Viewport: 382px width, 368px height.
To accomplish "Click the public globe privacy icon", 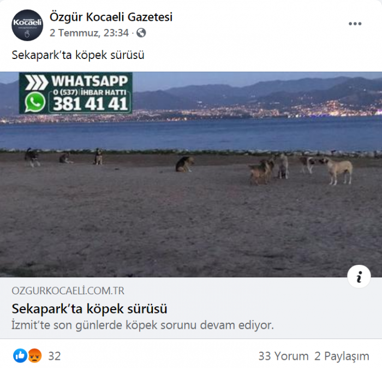I will click(141, 33).
